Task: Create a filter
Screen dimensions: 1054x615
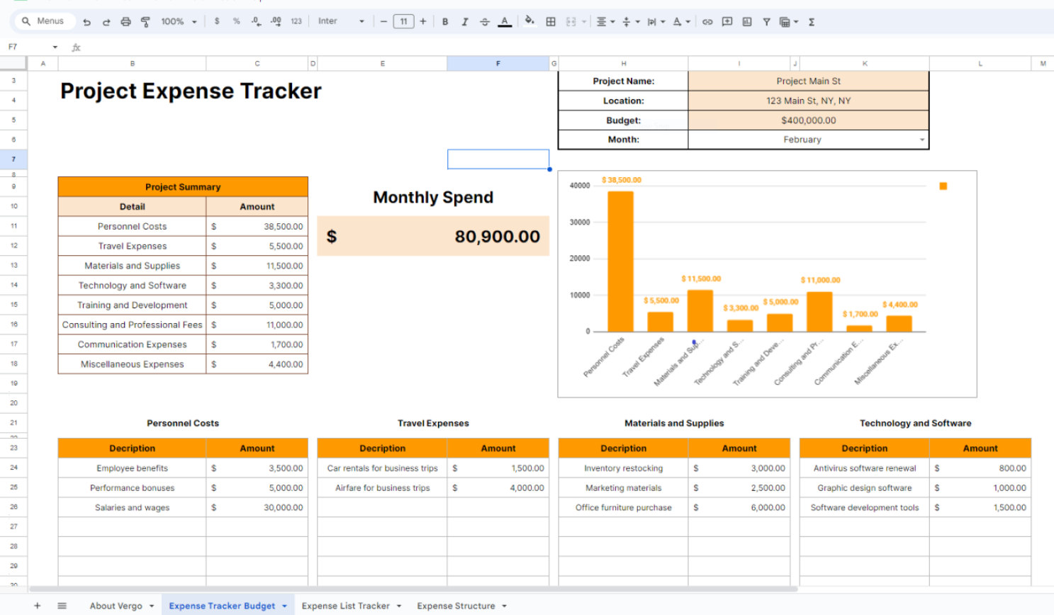Action: (x=766, y=21)
